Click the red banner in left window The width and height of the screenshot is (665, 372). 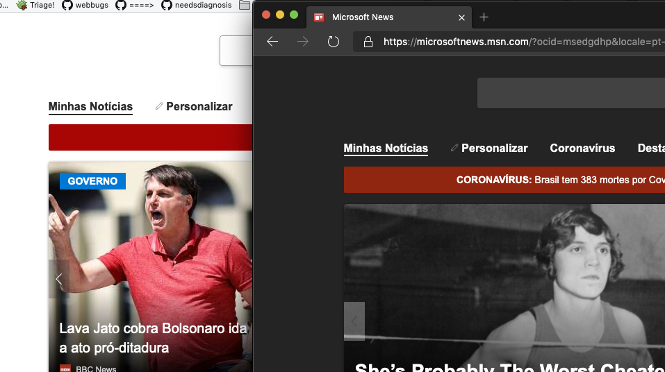click(150, 137)
